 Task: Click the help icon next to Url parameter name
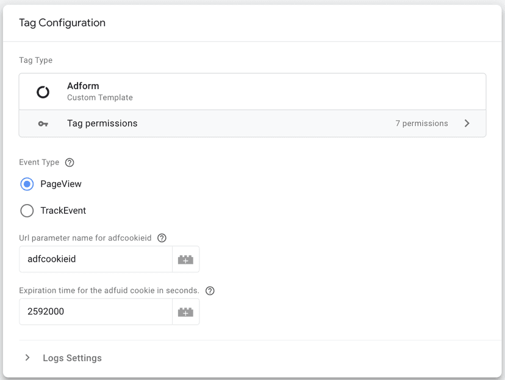tap(162, 238)
